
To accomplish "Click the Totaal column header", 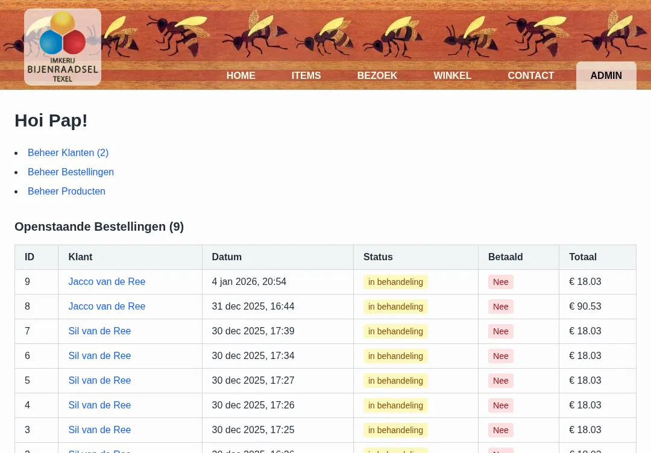I will point(582,257).
